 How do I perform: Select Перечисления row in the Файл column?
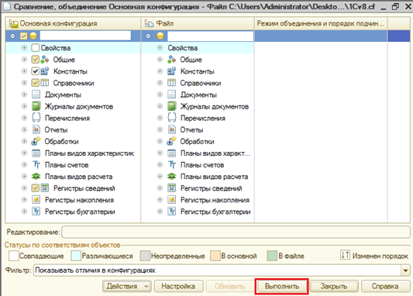pyautogui.click(x=198, y=118)
